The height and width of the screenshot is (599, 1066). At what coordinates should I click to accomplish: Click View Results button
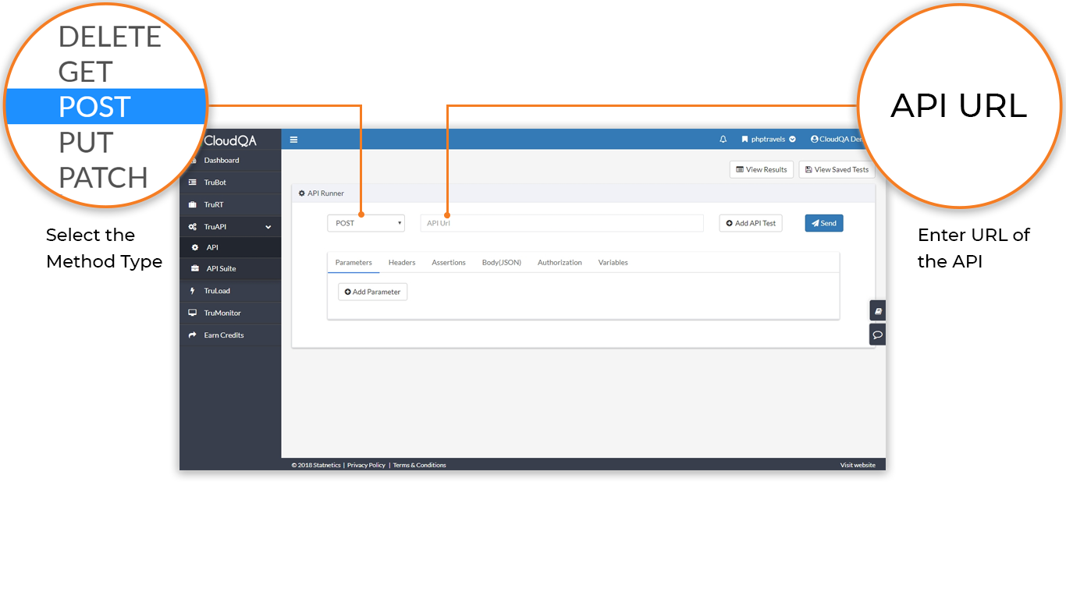[x=762, y=169]
